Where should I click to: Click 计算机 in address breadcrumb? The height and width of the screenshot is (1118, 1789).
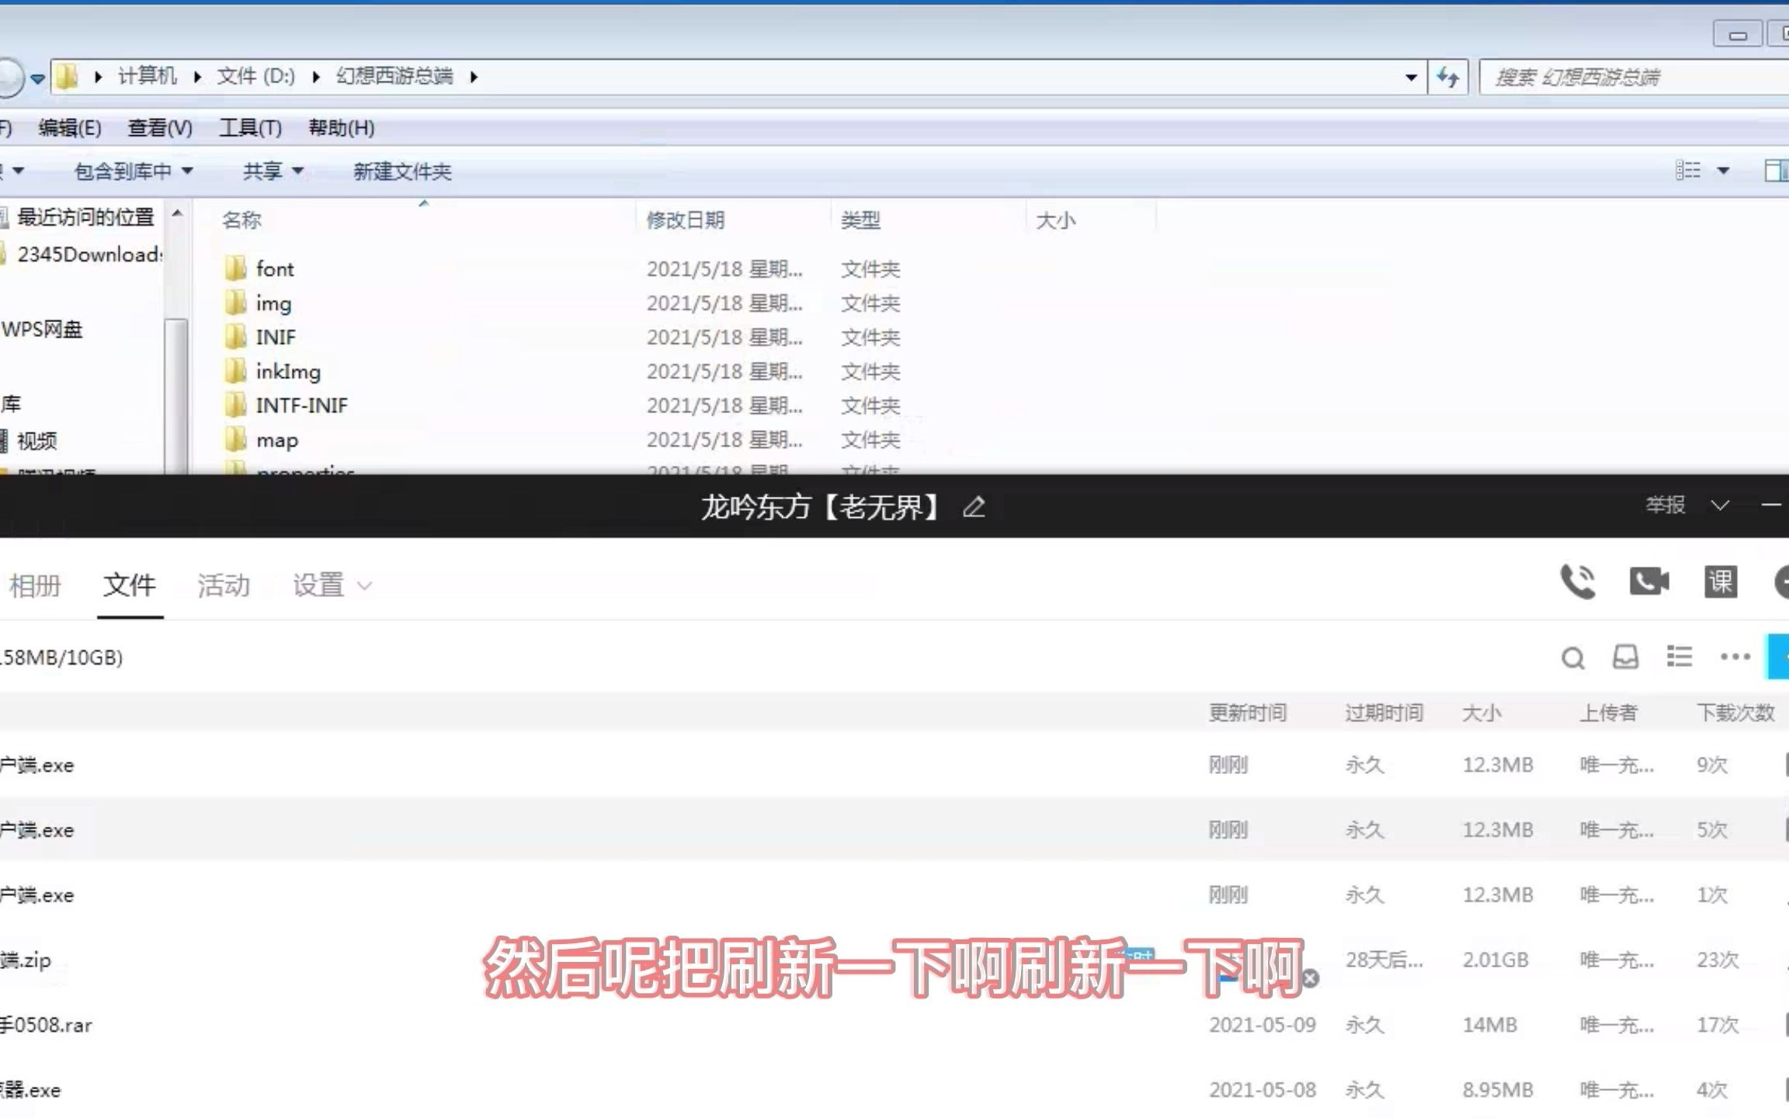point(147,76)
